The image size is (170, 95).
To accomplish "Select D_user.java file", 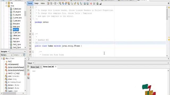I will (16, 21).
